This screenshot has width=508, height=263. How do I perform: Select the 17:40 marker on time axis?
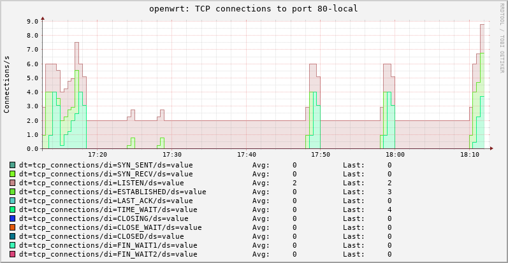point(246,155)
